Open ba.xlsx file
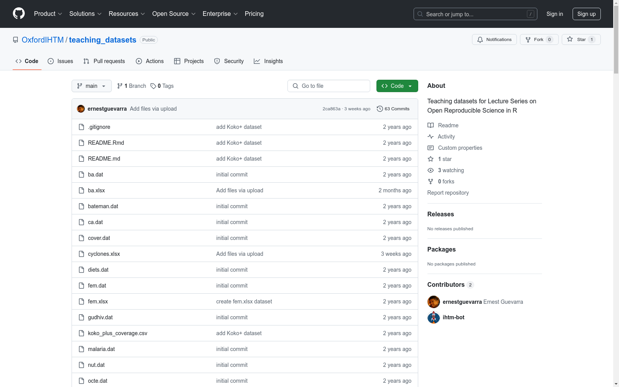The image size is (619, 387). click(x=96, y=190)
